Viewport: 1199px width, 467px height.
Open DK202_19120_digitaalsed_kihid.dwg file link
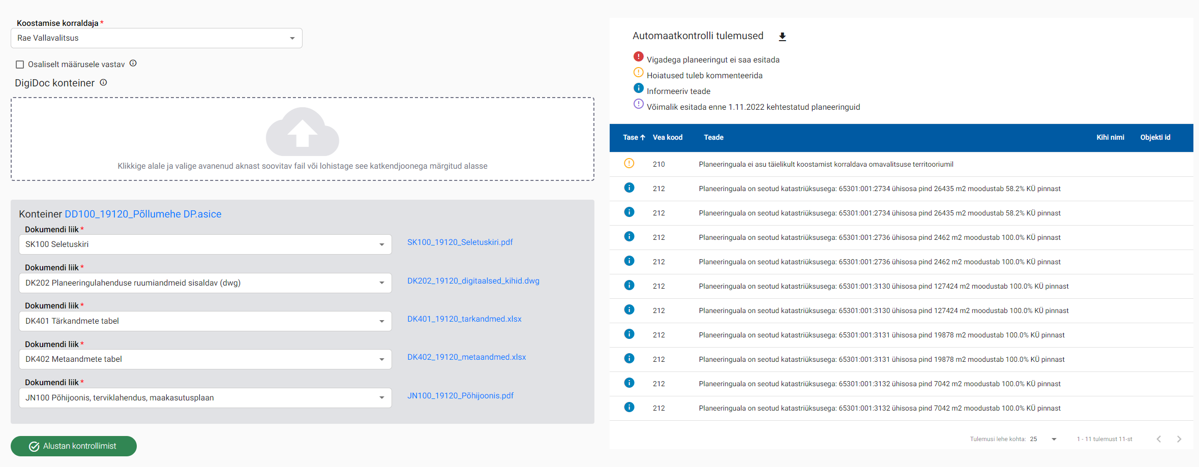point(473,281)
